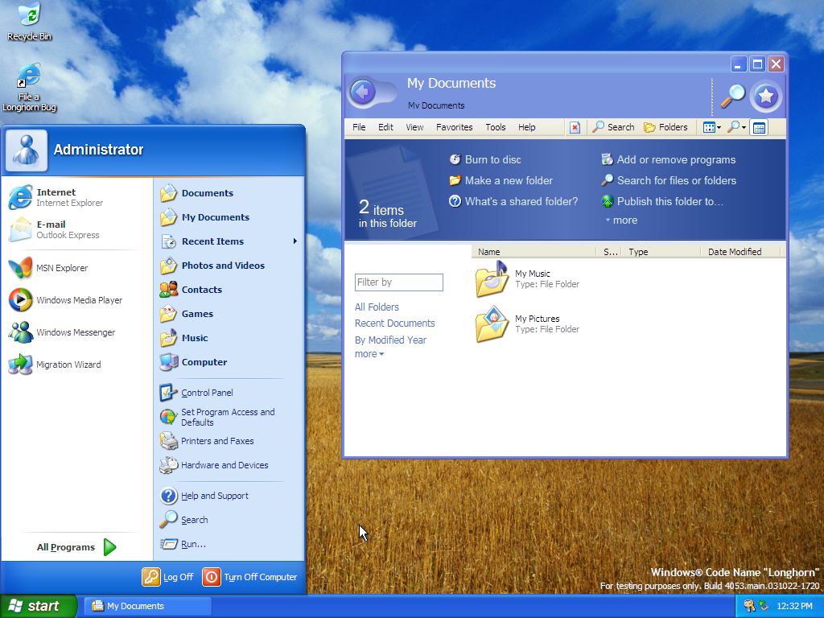Toggle the Folders pane button
The image size is (824, 618).
click(665, 127)
